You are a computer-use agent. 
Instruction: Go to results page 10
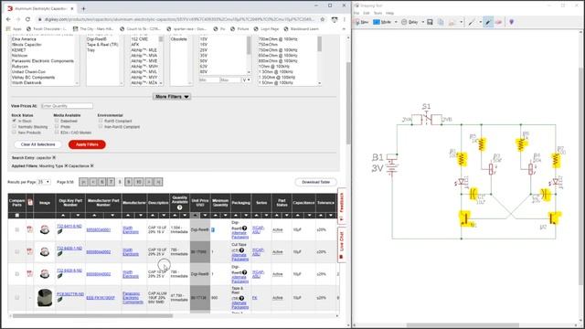(138, 182)
